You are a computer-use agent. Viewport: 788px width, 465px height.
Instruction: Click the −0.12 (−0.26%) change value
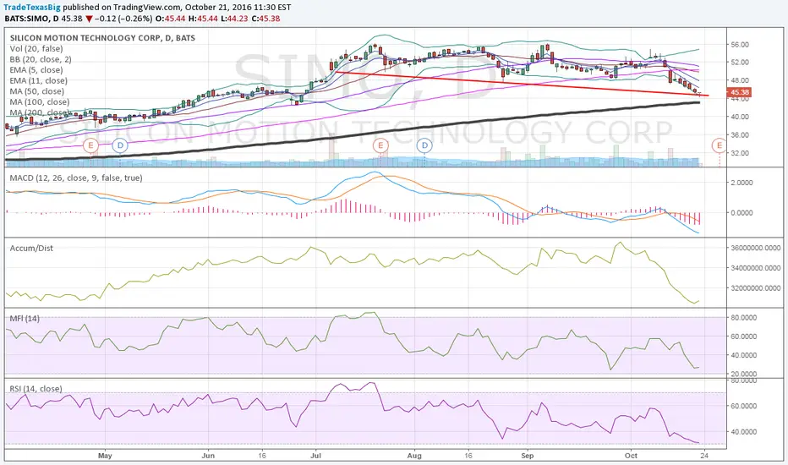[x=123, y=19]
